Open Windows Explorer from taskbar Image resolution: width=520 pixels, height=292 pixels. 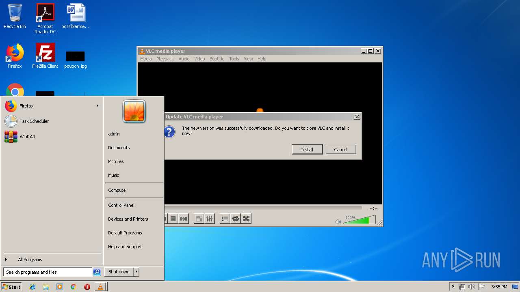click(46, 287)
